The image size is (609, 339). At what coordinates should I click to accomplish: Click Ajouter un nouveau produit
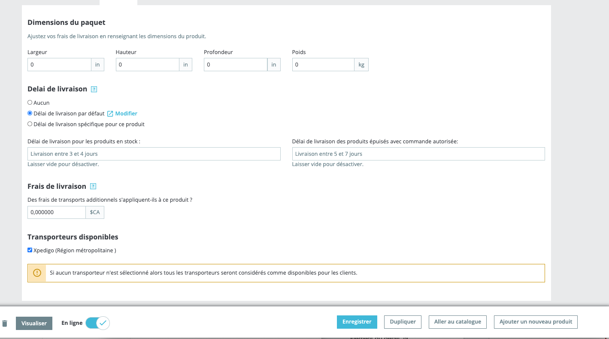536,322
